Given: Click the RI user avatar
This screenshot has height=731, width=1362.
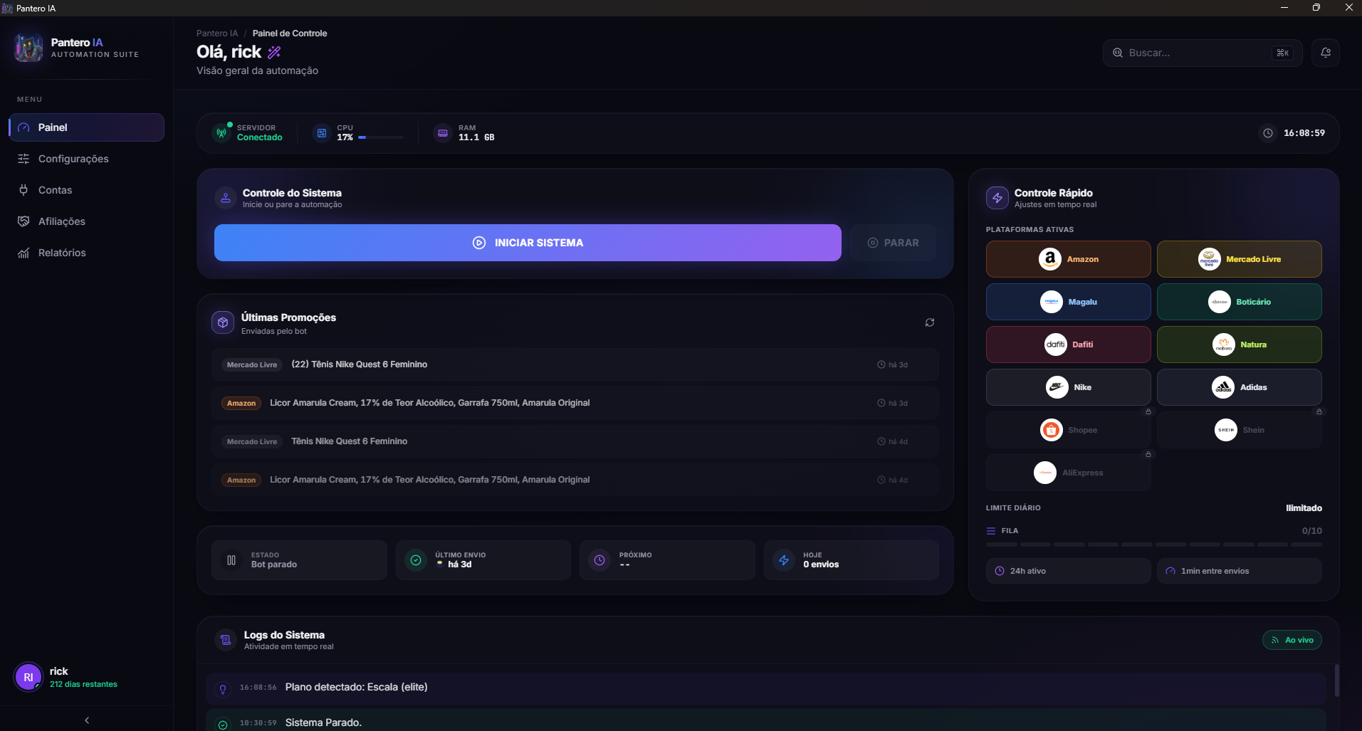Looking at the screenshot, I should point(28,677).
